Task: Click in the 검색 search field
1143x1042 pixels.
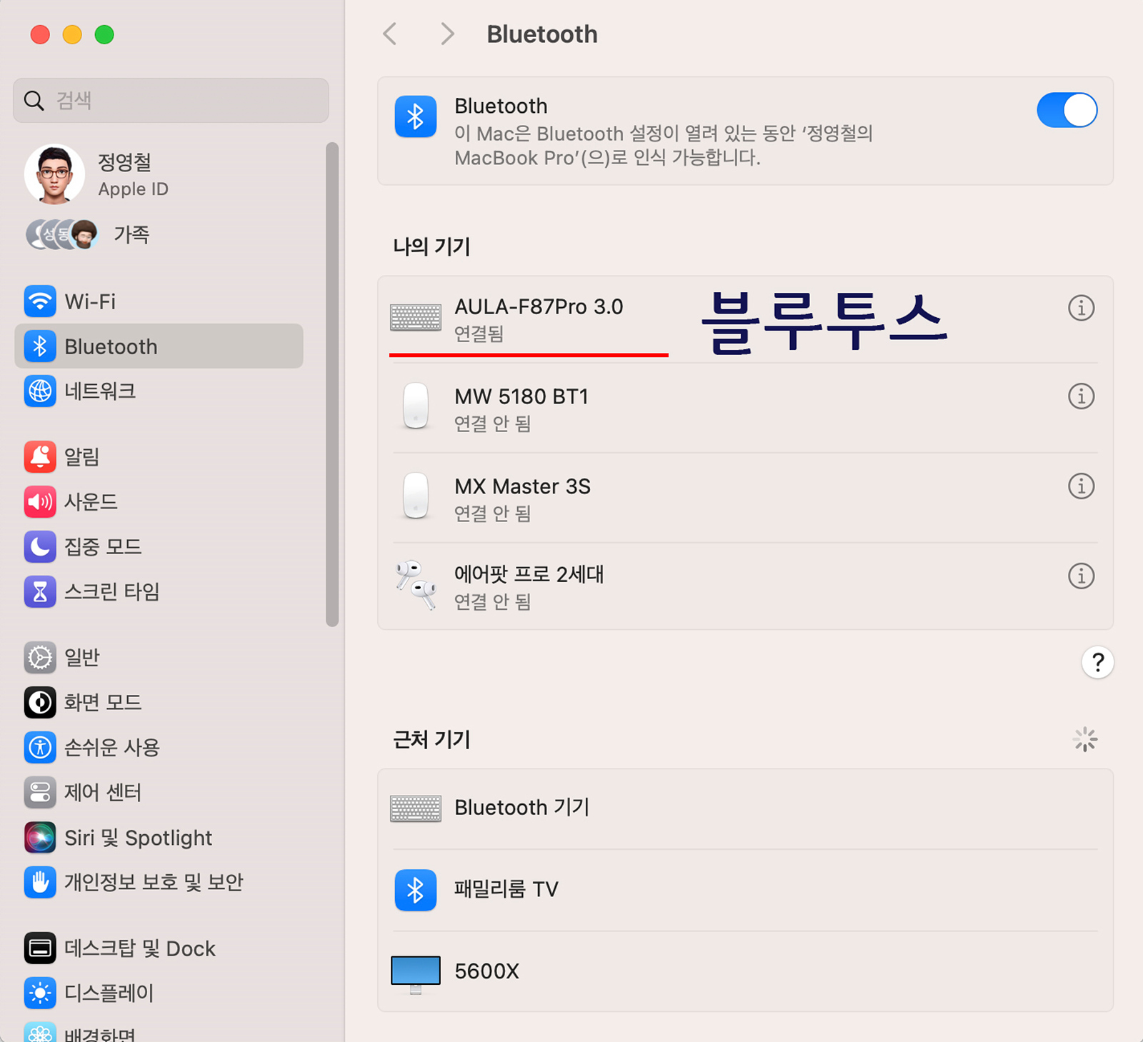Action: pyautogui.click(x=171, y=100)
